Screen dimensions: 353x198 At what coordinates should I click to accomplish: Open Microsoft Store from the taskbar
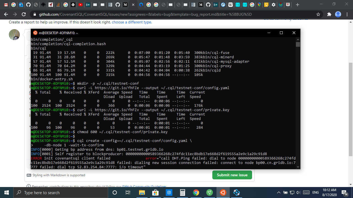coord(155,193)
